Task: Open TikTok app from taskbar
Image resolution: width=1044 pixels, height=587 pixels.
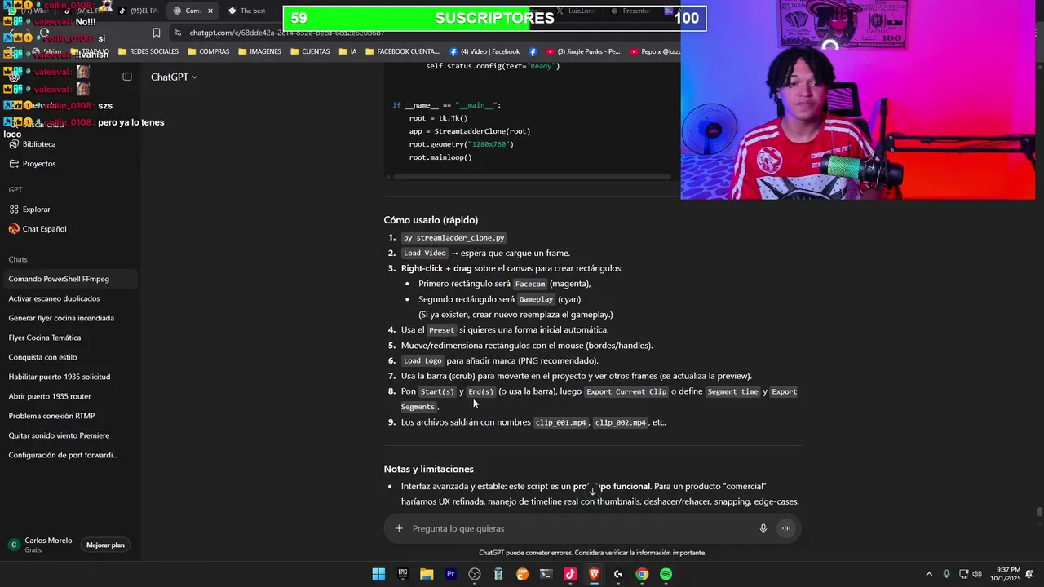Action: 570,574
